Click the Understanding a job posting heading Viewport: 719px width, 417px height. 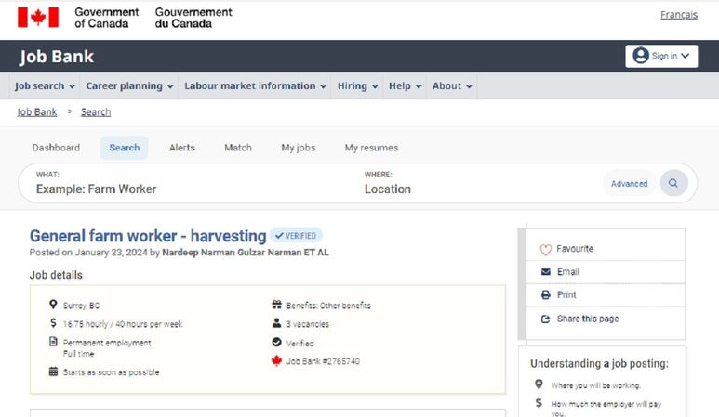[599, 363]
